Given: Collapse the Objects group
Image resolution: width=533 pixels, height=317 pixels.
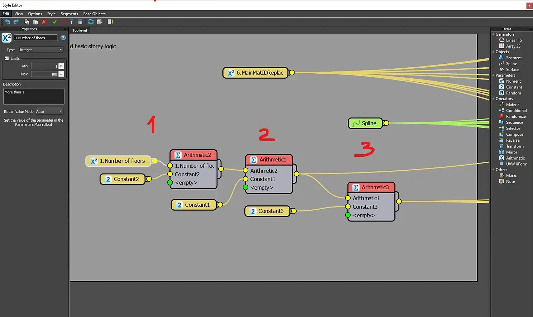Looking at the screenshot, I should (493, 52).
